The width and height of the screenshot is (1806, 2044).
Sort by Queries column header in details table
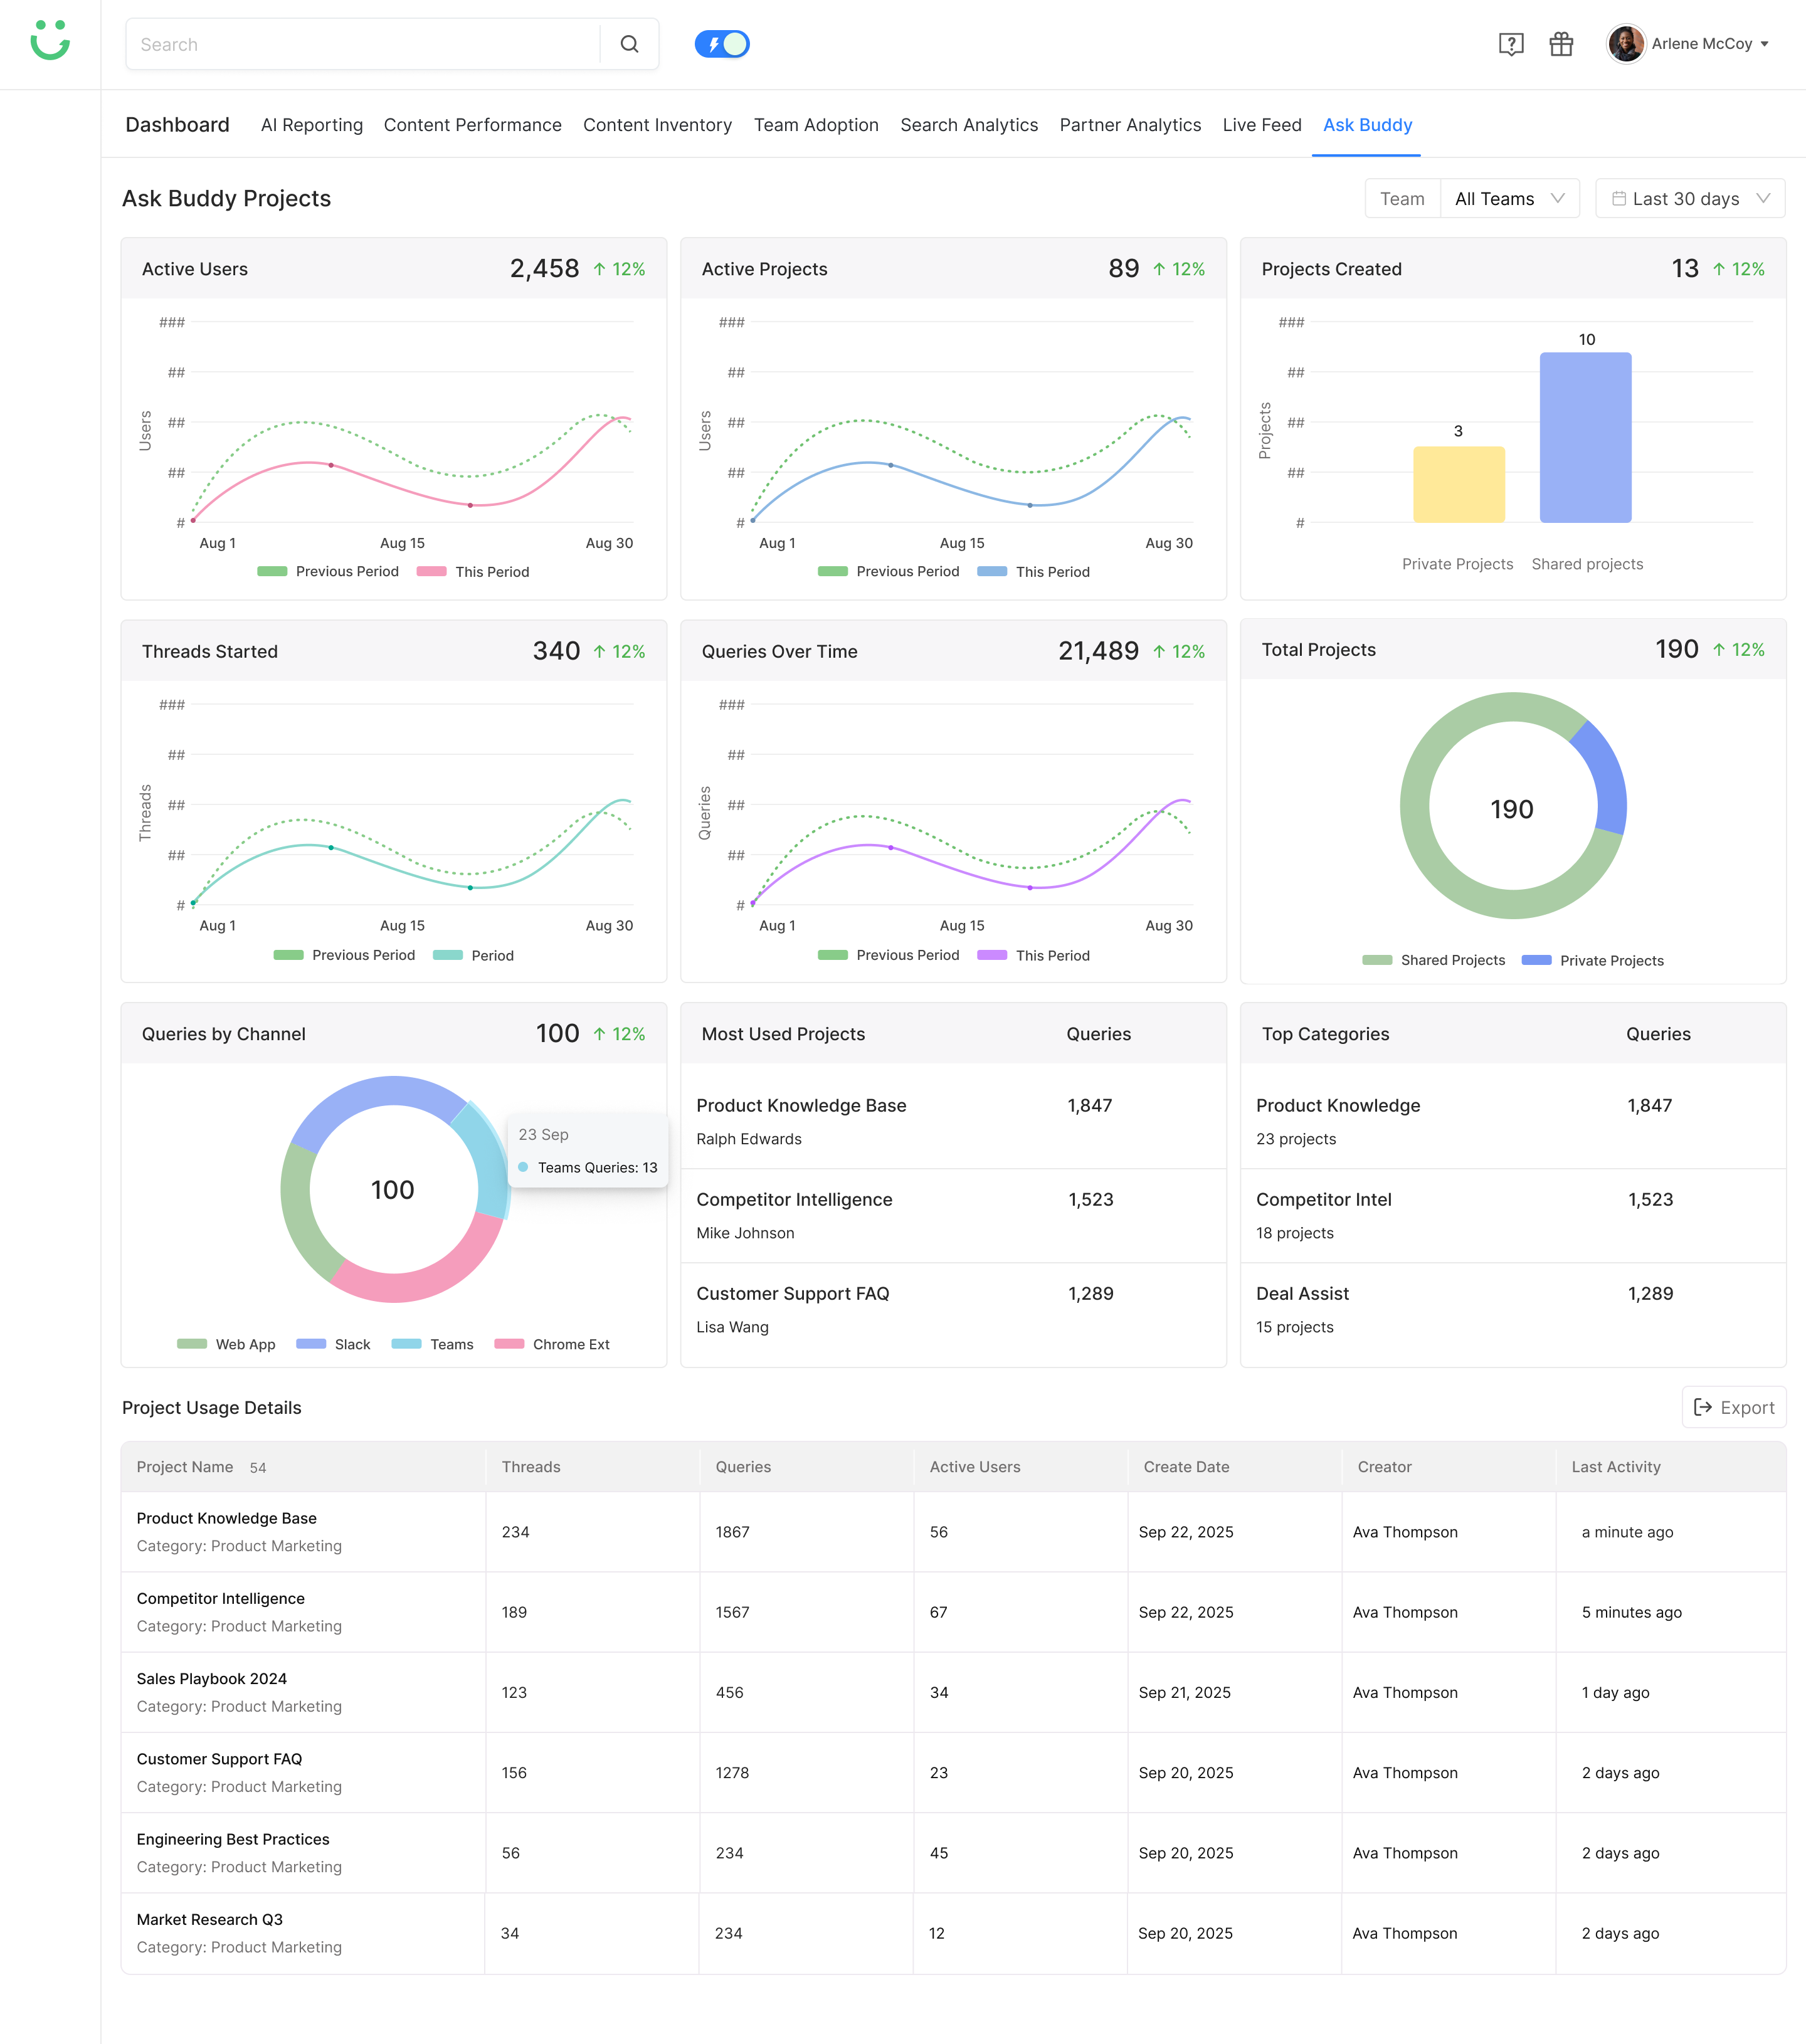[743, 1466]
